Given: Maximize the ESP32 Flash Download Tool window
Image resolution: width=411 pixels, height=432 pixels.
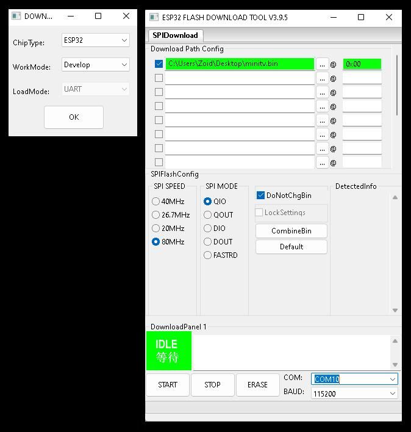Looking at the screenshot, I should pos(361,17).
